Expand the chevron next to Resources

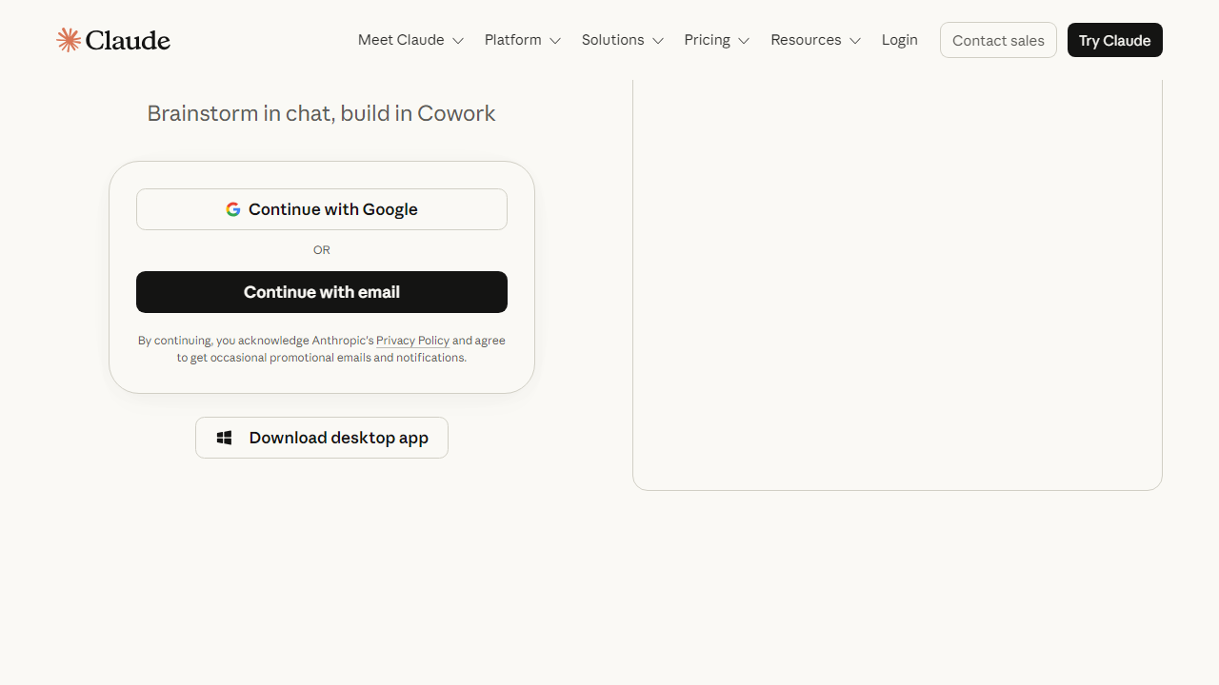pyautogui.click(x=855, y=41)
